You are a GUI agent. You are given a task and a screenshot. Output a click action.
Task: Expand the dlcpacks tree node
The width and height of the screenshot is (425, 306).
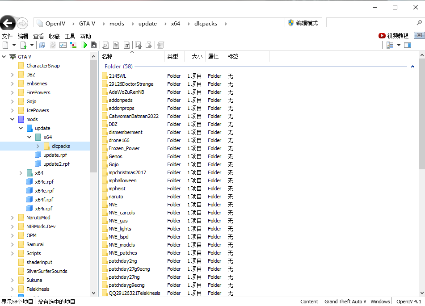[x=38, y=146]
